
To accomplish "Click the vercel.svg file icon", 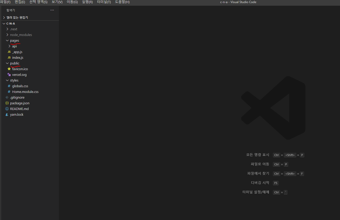I will (x=9, y=75).
